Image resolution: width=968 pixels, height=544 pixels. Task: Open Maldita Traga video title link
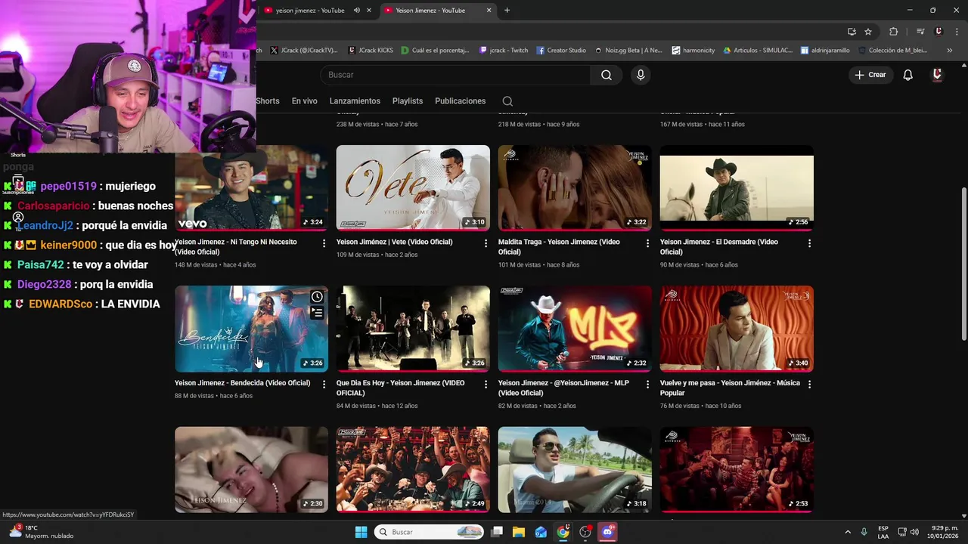[x=559, y=246]
